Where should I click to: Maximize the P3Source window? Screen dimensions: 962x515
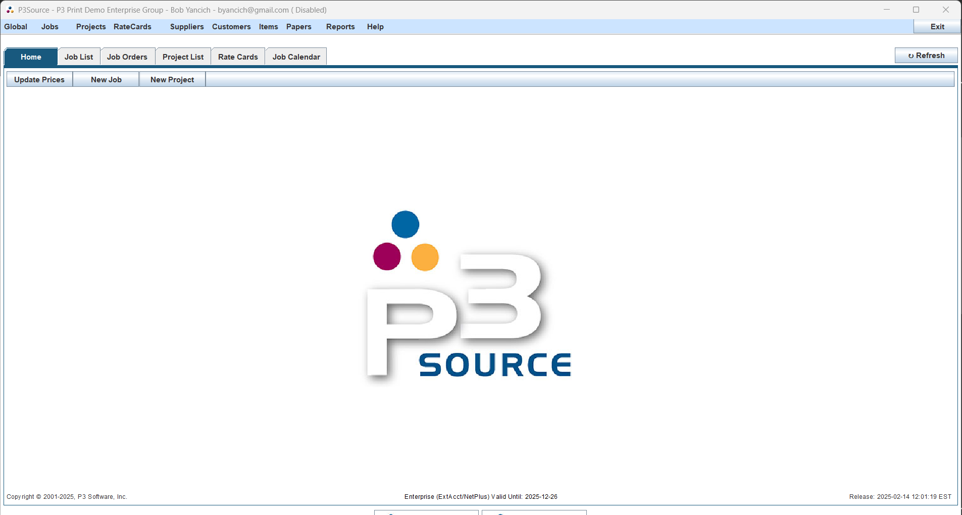(x=916, y=10)
